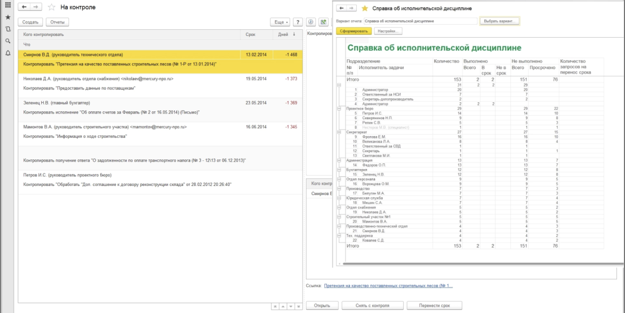Image resolution: width=625 pixels, height=313 pixels.
Task: Go back in На контроле window
Action: pos(25,7)
